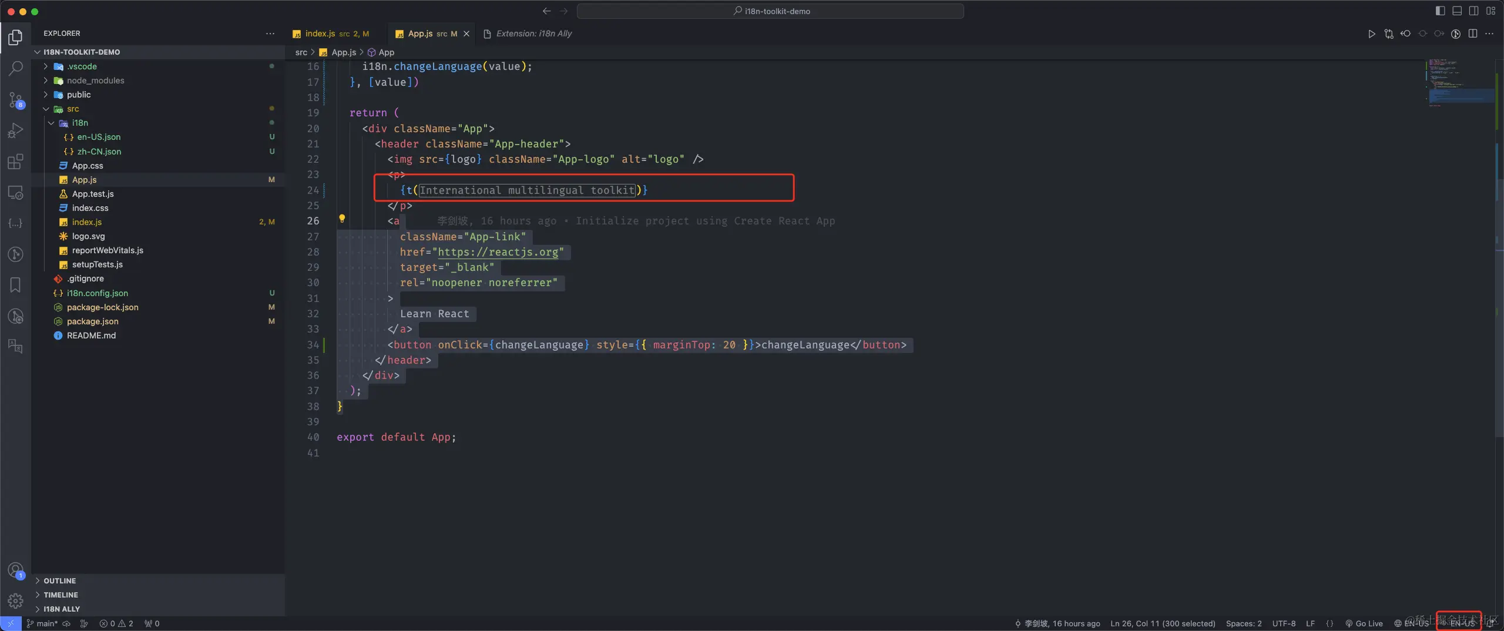Open the i18n Ally translate icon in activity bar
The height and width of the screenshot is (631, 1504).
(x=16, y=347)
